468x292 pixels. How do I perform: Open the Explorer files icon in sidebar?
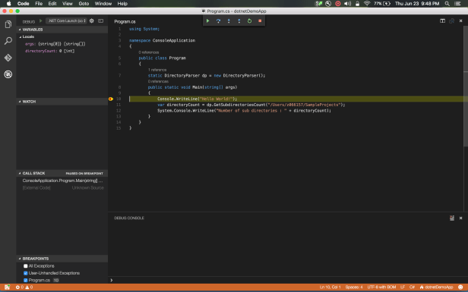pos(8,24)
